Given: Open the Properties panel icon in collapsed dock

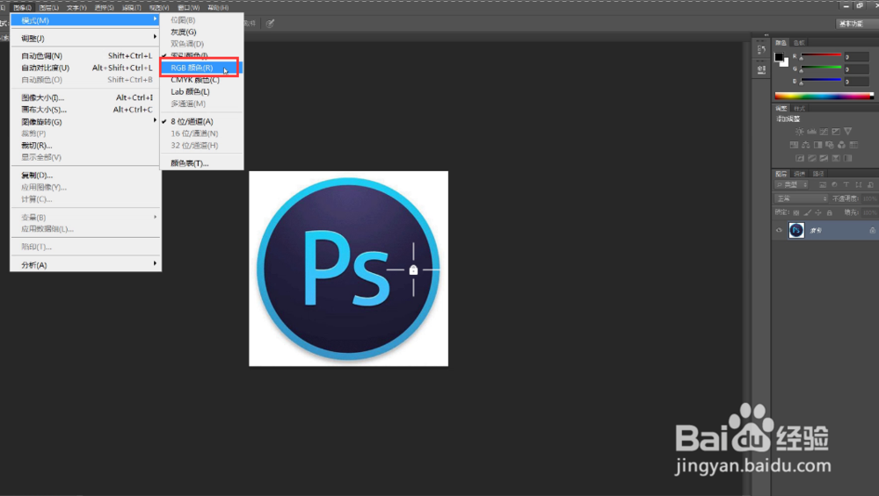Looking at the screenshot, I should click(x=761, y=70).
